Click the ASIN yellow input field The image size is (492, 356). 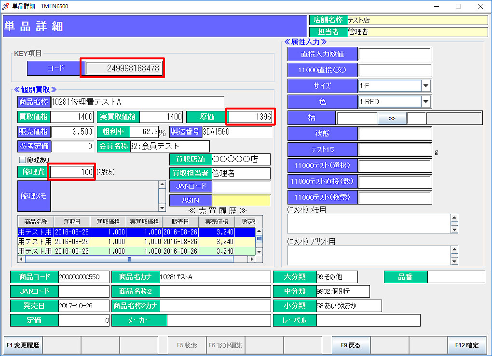coord(241,200)
